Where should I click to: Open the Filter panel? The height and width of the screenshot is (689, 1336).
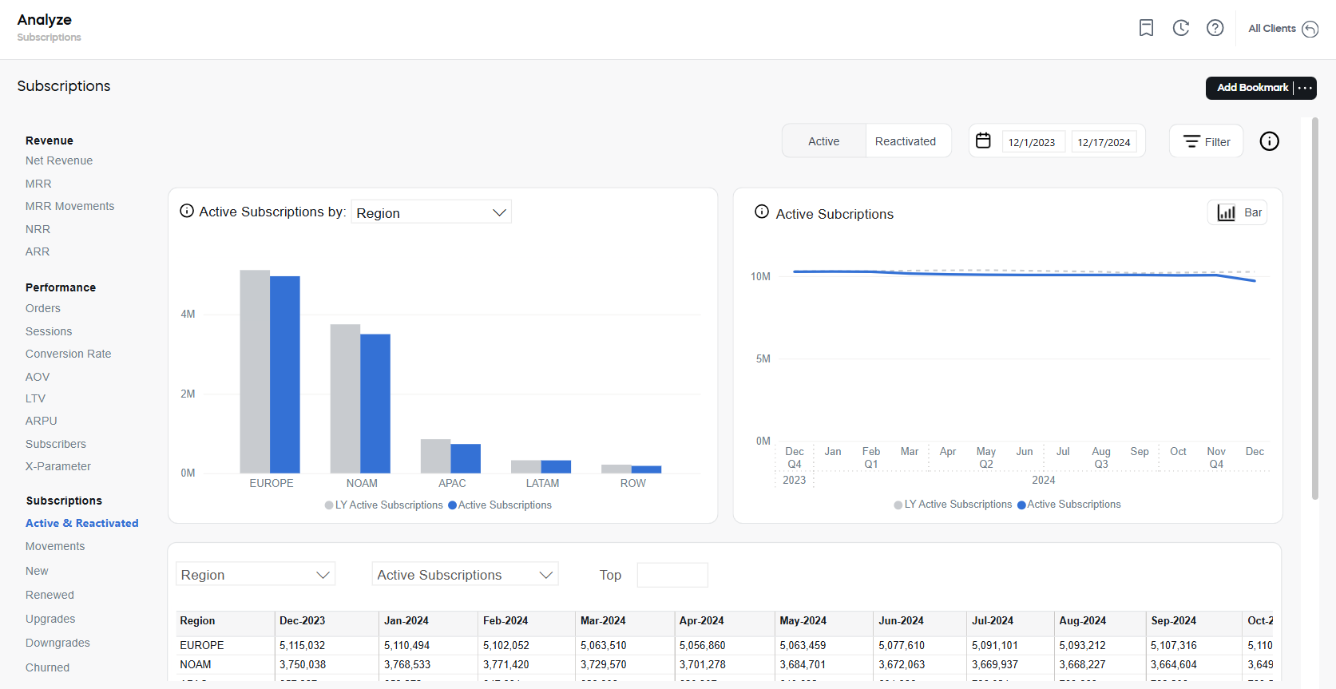pyautogui.click(x=1206, y=141)
